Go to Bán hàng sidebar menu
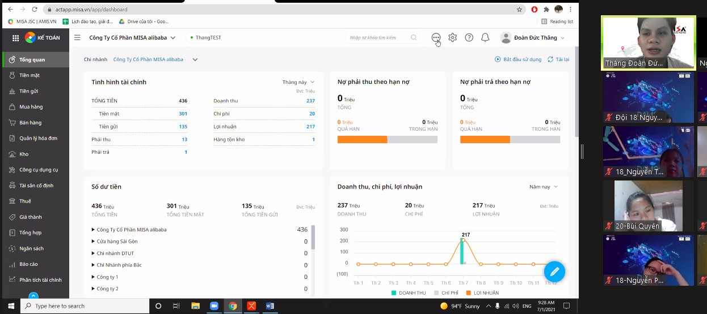707x314 pixels. coord(30,122)
